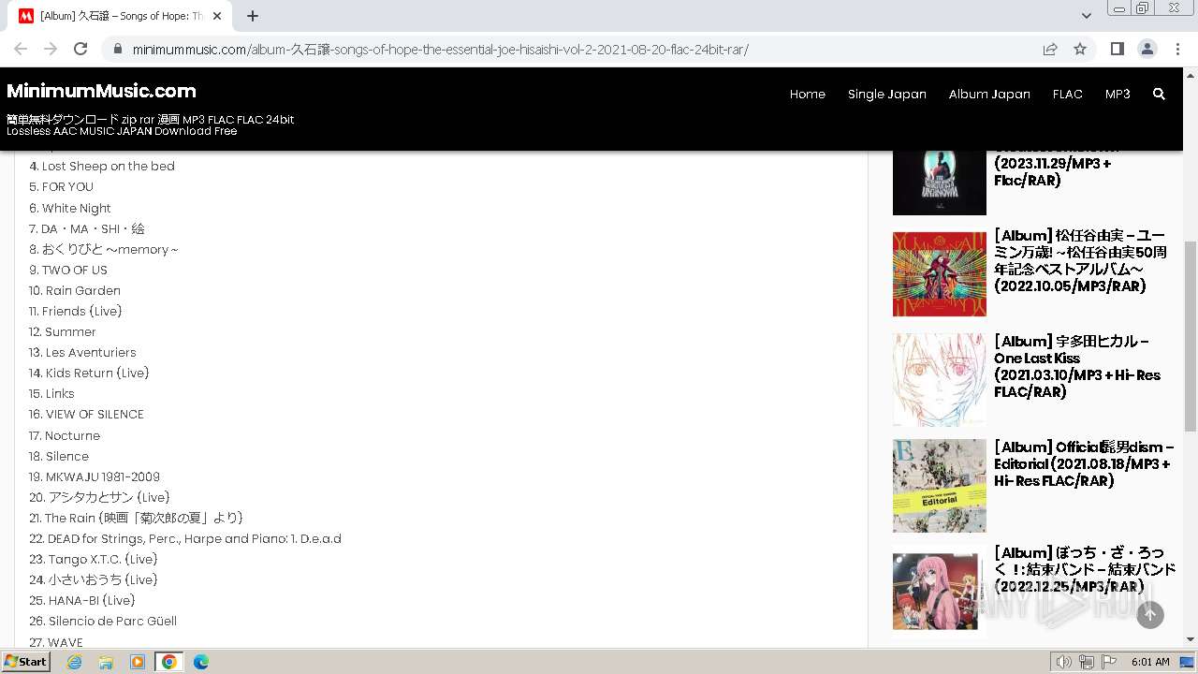1198x674 pixels.
Task: Open the Chrome profile avatar
Action: point(1147,49)
